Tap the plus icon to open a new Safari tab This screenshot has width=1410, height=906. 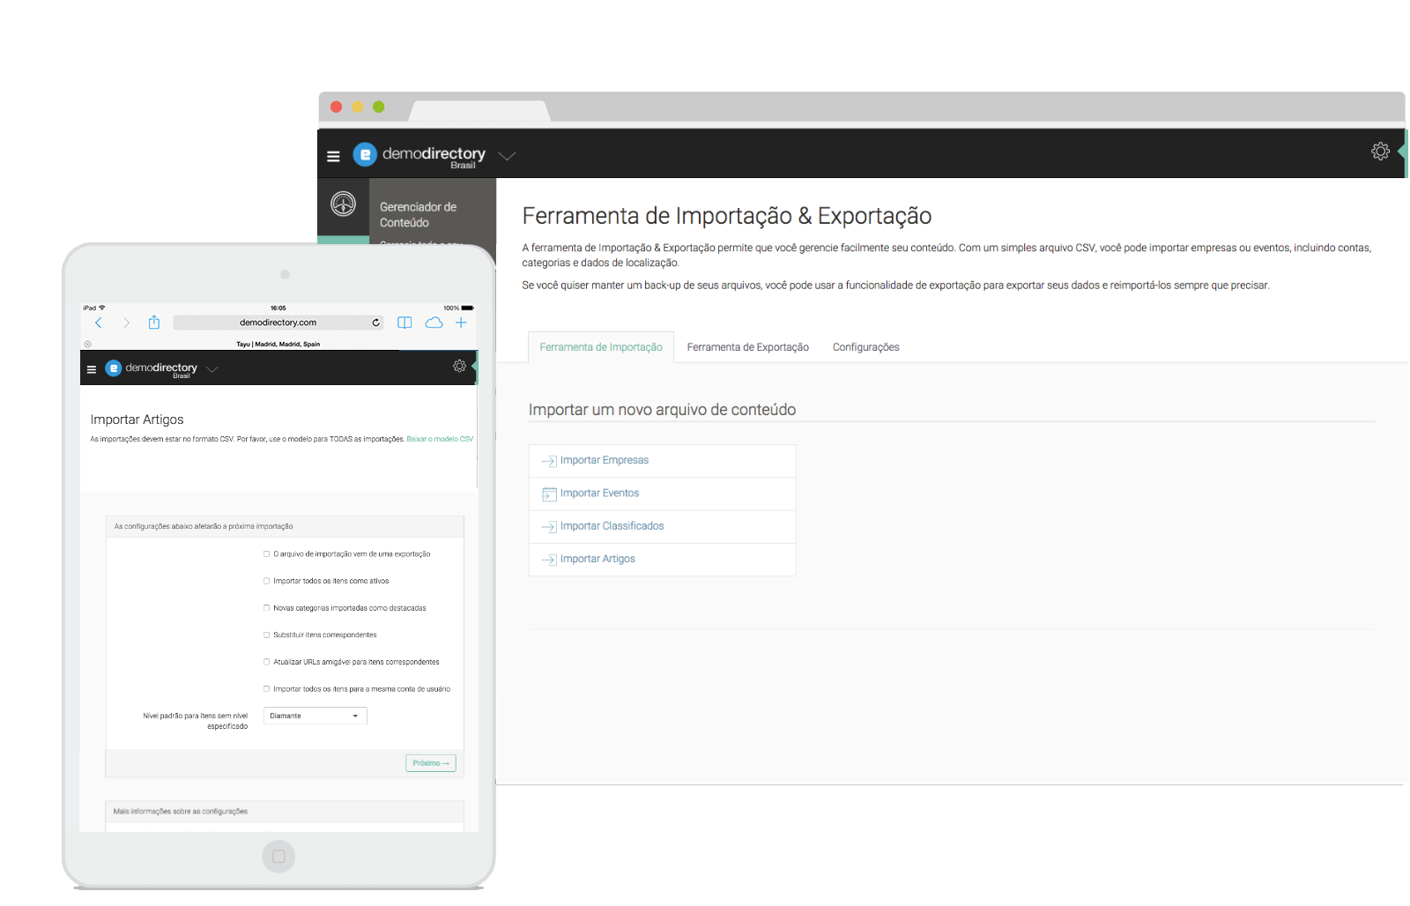461,323
